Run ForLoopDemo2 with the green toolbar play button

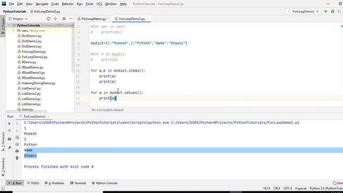(326, 11)
